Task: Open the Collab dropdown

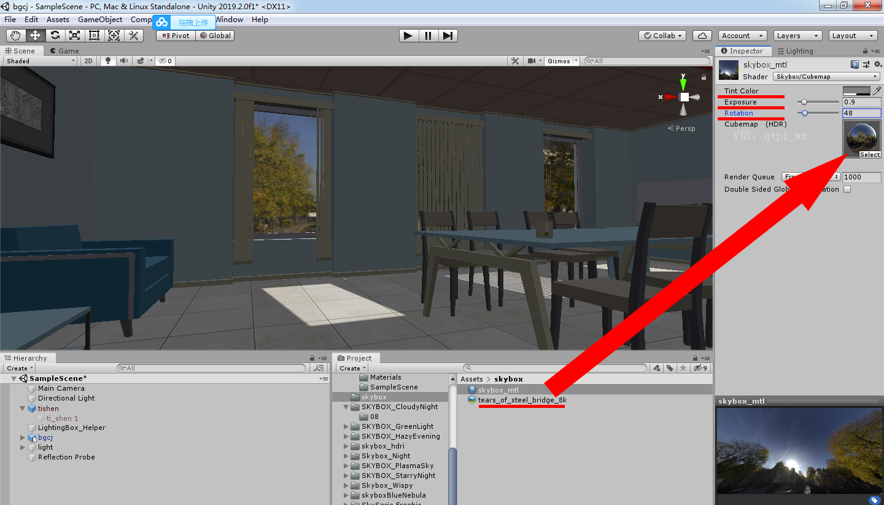Action: pos(662,36)
